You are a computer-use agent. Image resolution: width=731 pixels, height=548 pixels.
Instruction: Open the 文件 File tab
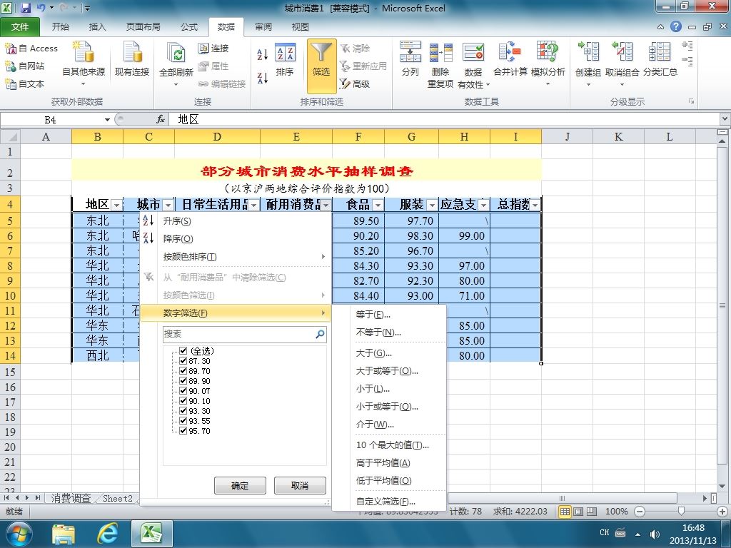pyautogui.click(x=20, y=27)
